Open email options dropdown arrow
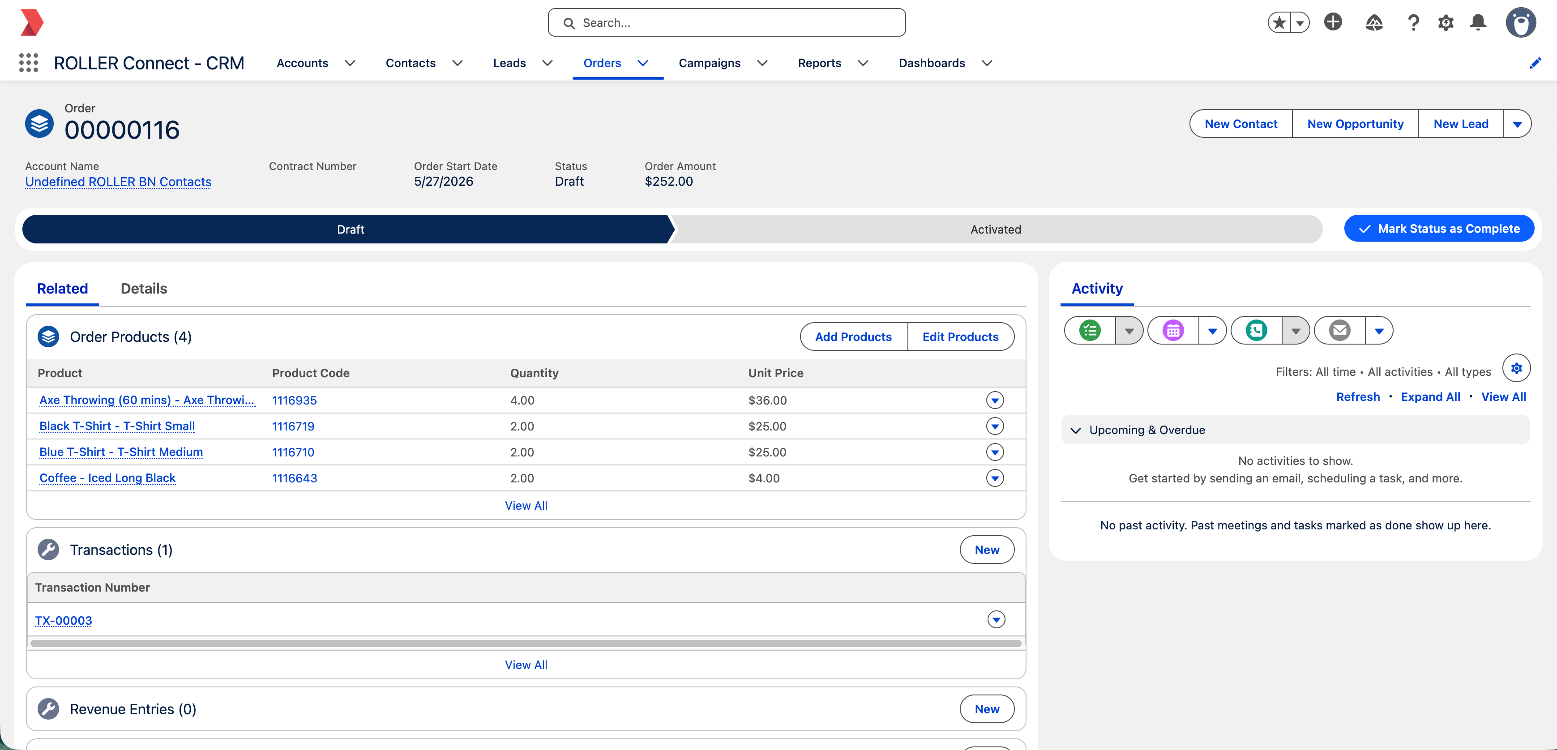The height and width of the screenshot is (750, 1557). [x=1379, y=331]
